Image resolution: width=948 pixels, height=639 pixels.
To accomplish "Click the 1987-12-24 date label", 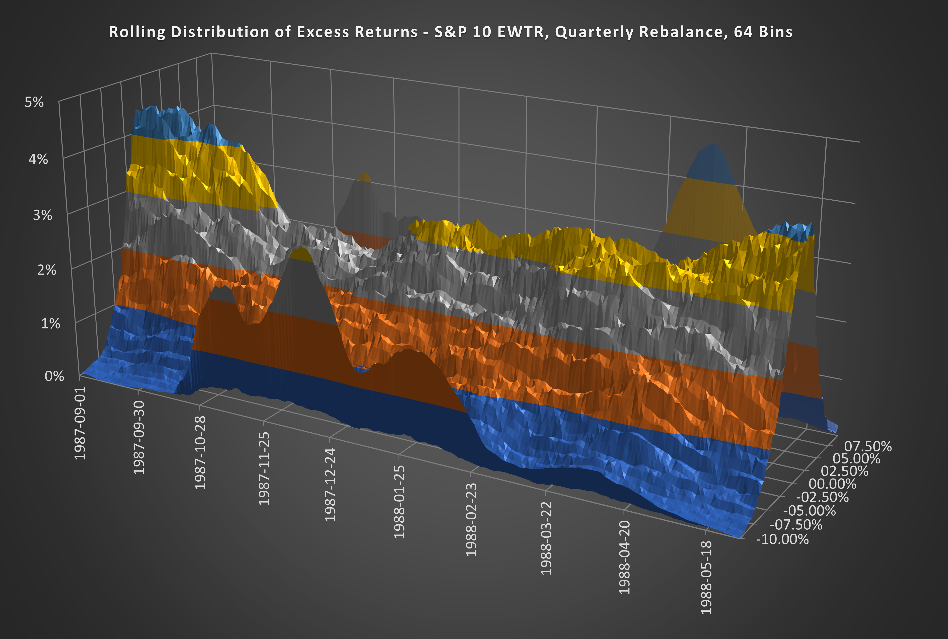I will pos(330,485).
